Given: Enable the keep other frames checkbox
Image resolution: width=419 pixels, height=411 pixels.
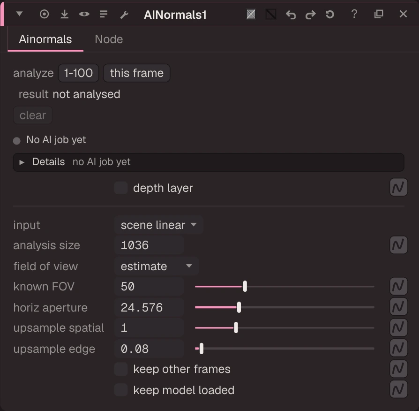Looking at the screenshot, I should click(121, 369).
